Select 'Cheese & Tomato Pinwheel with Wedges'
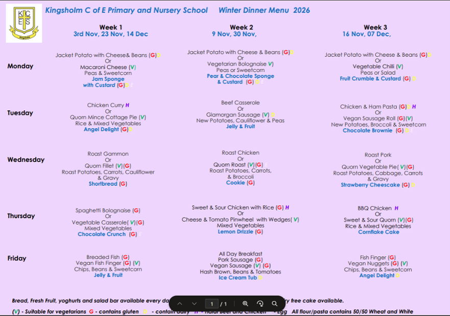This screenshot has width=450, height=316. [x=236, y=220]
